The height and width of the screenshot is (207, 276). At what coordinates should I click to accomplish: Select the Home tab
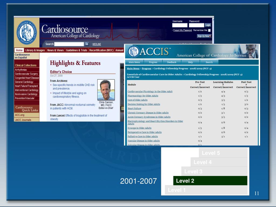point(19,50)
